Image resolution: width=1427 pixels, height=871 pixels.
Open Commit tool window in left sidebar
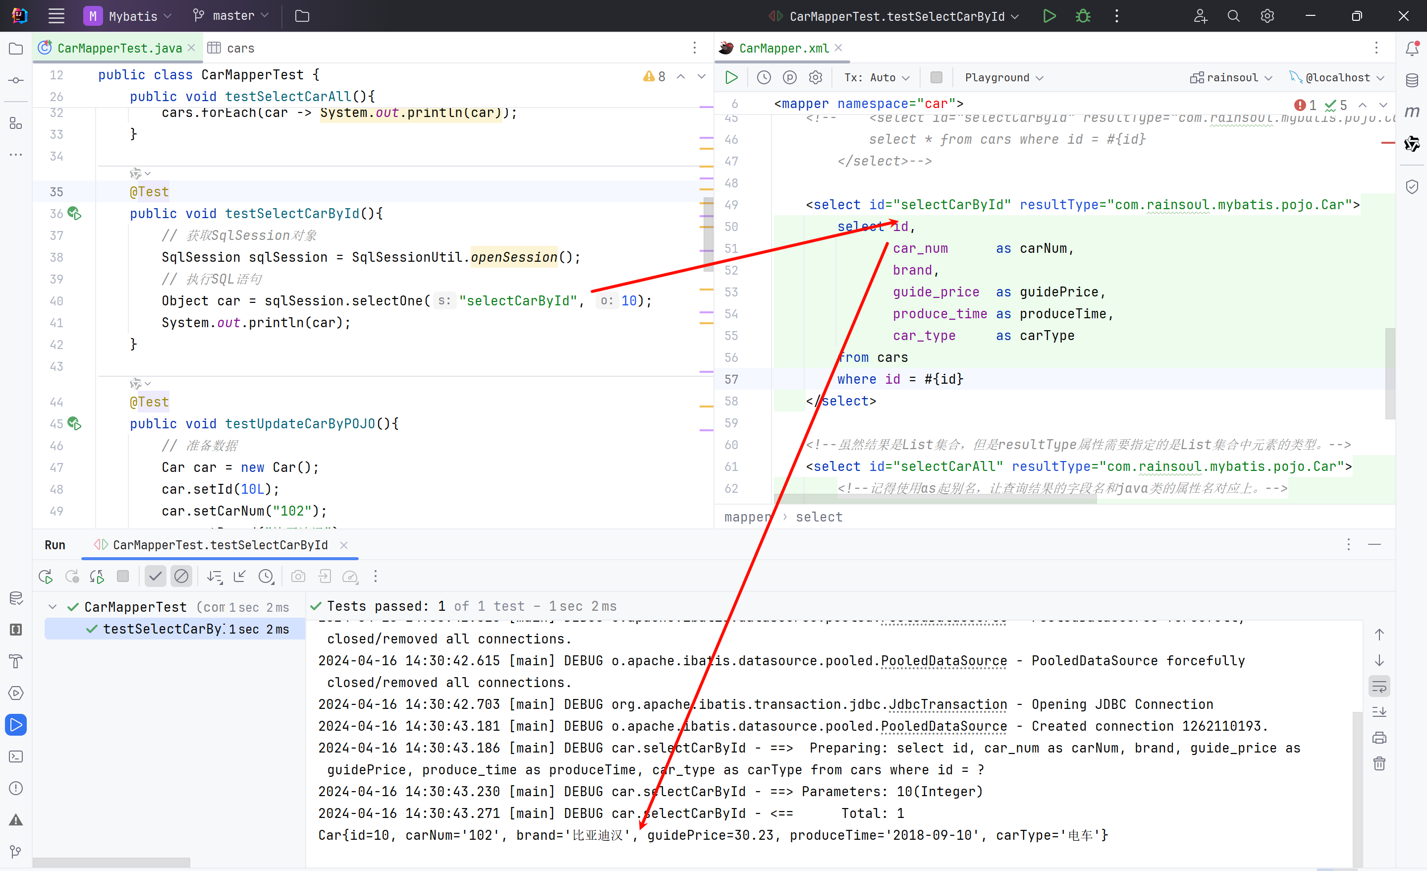coord(16,80)
